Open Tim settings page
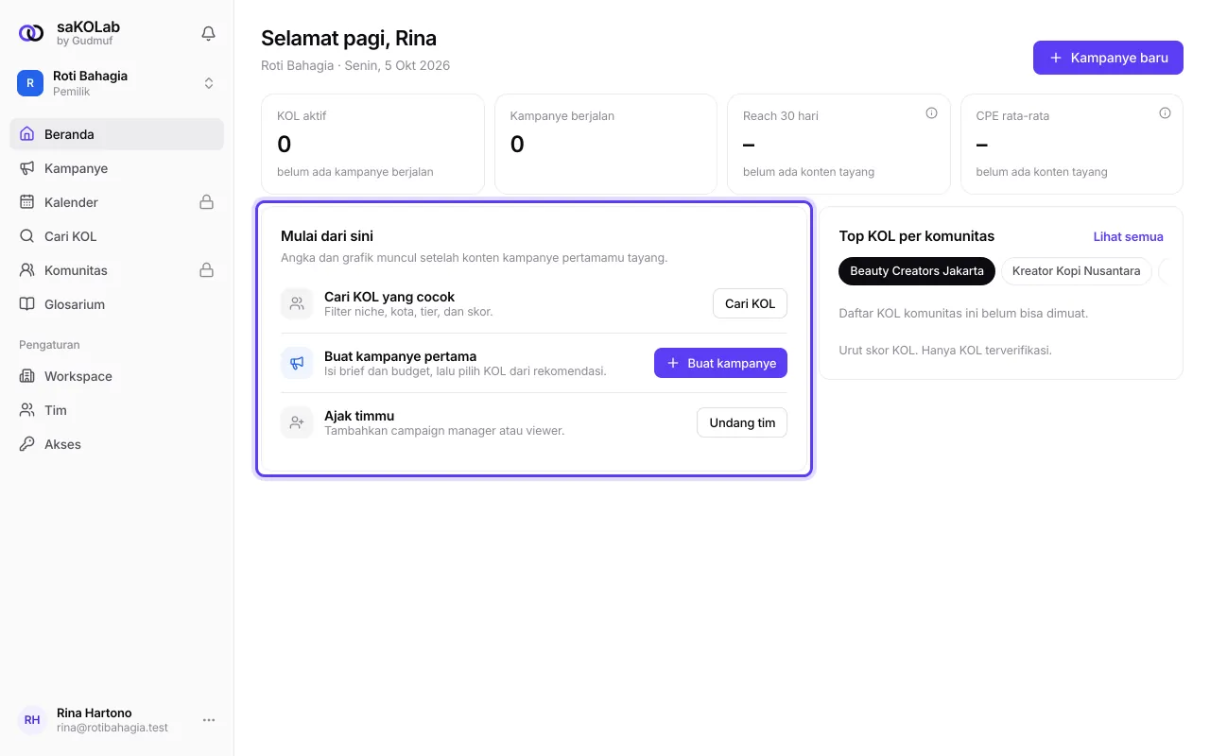This screenshot has width=1210, height=756. pyautogui.click(x=117, y=410)
